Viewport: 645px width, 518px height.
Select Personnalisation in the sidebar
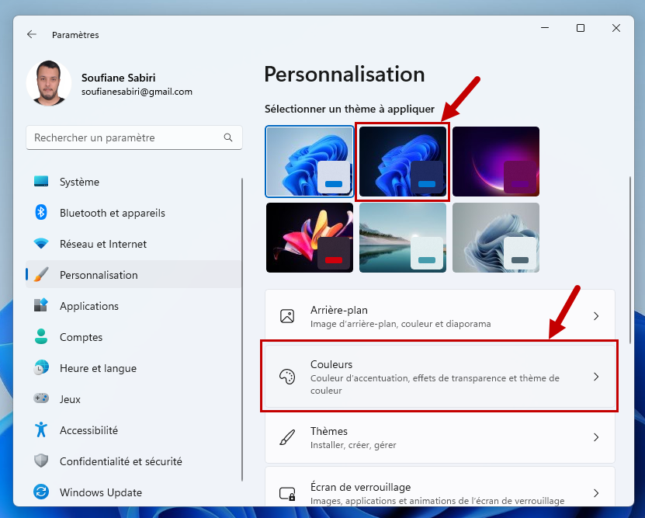(134, 274)
